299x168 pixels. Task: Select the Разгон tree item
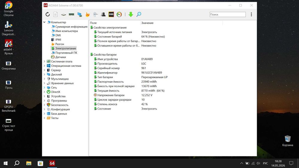60,44
